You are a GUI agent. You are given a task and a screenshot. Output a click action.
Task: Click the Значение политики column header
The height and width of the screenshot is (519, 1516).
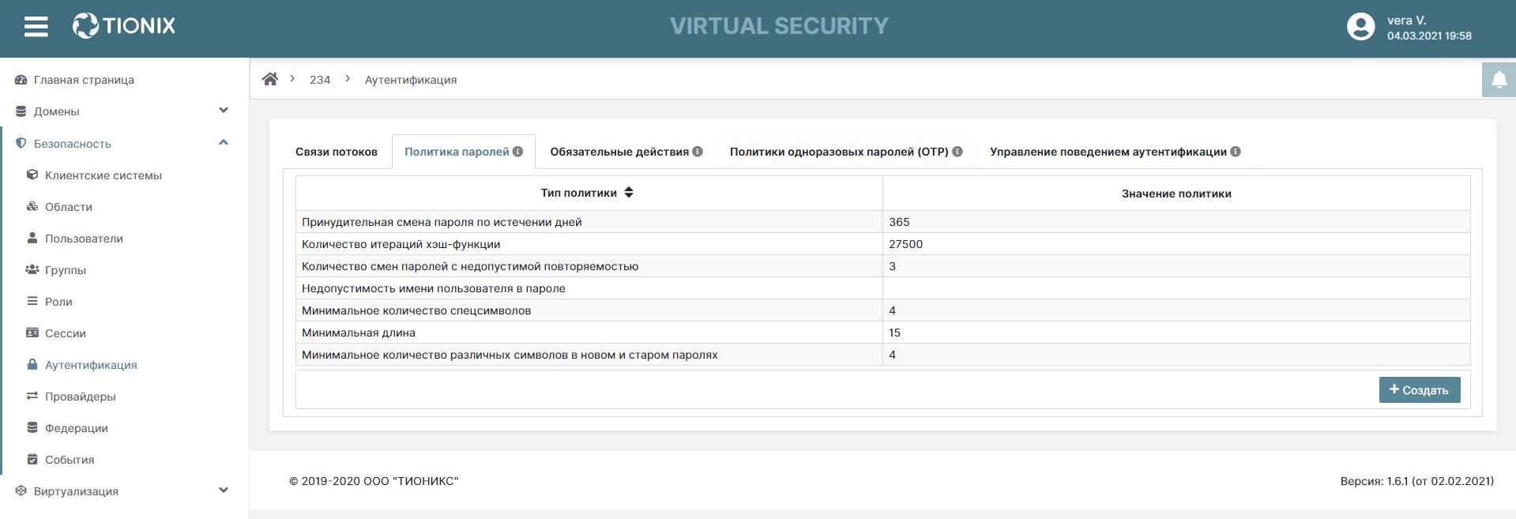[1176, 194]
